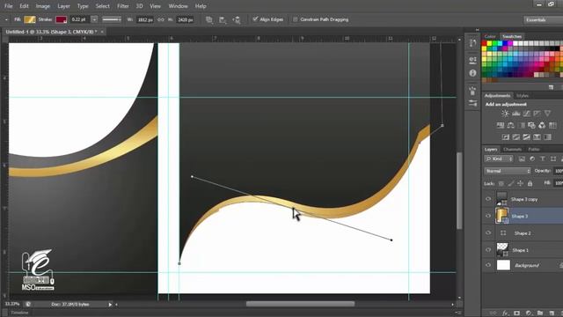Open layer filter Kind dropdown

[499, 158]
